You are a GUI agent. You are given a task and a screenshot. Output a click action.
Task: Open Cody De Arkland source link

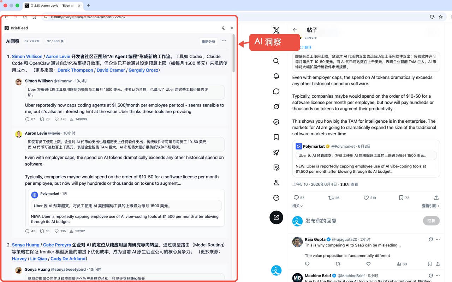(68, 259)
